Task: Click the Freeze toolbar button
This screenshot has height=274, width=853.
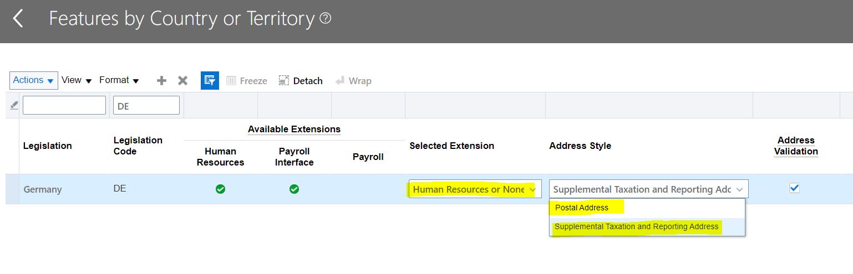Action: point(247,81)
